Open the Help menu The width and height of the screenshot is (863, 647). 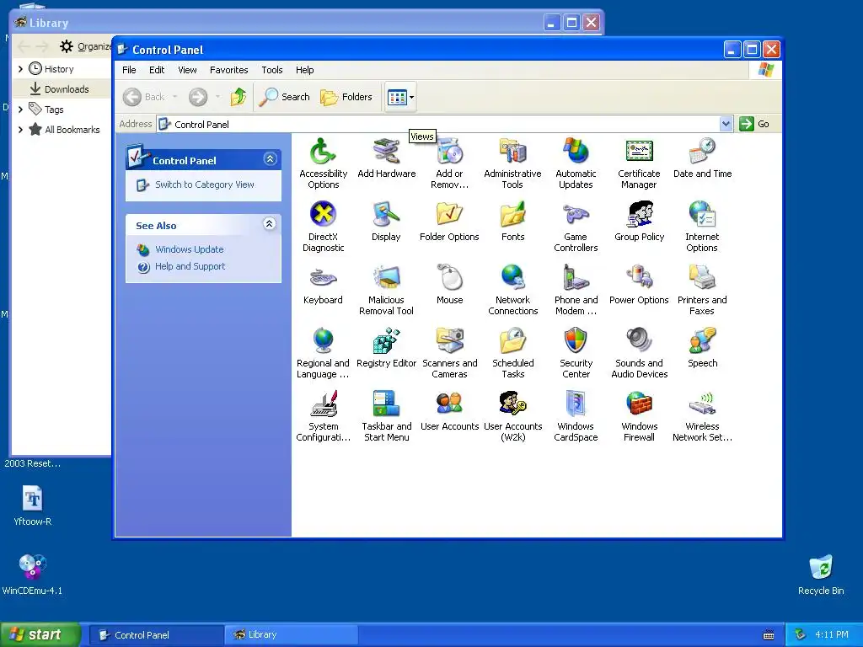tap(304, 70)
